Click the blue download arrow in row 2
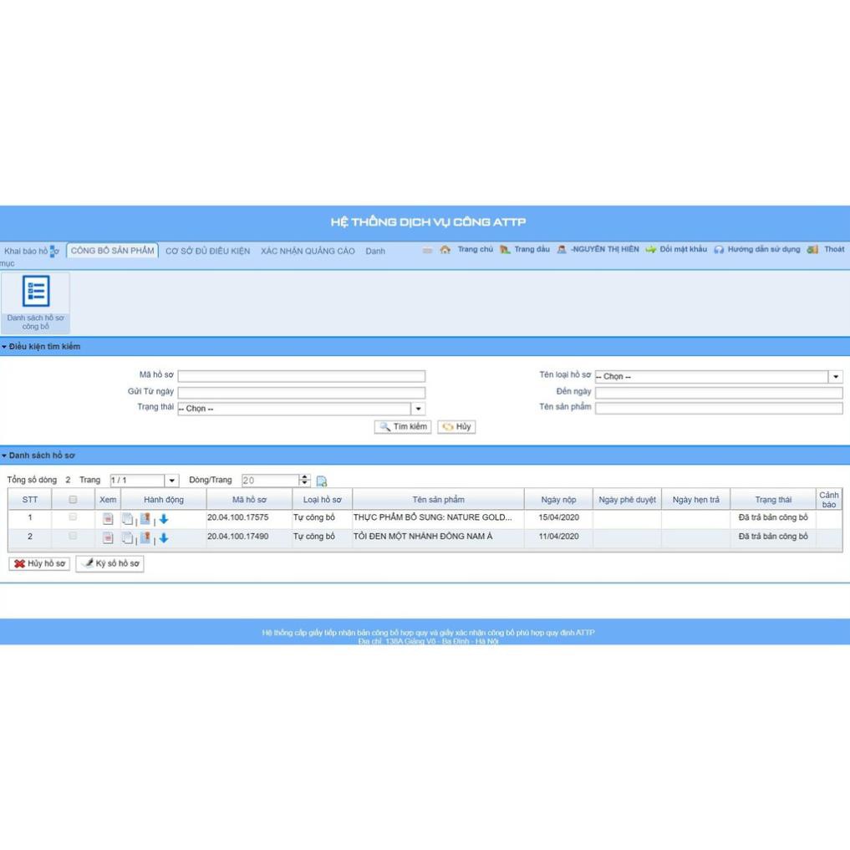Image resolution: width=850 pixels, height=850 pixels. (164, 538)
